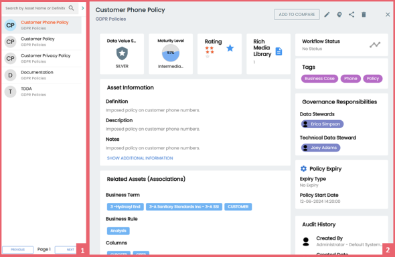Close the Customer Phone Policy panel
The image size is (395, 257).
(x=388, y=15)
